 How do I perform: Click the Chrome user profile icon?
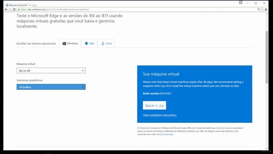(241, 2)
